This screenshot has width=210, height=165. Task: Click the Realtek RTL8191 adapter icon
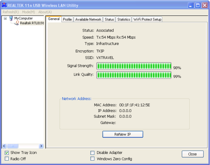17,23
